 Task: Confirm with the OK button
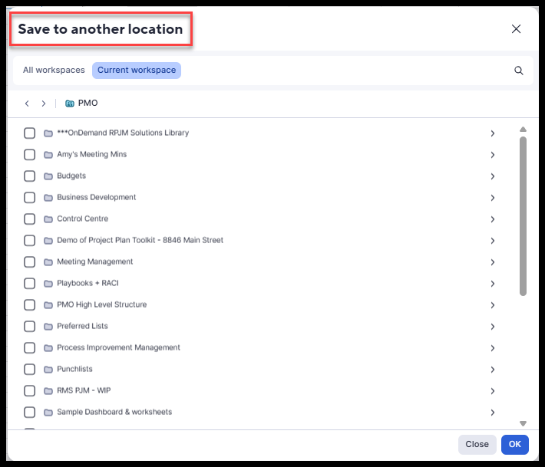(x=515, y=445)
